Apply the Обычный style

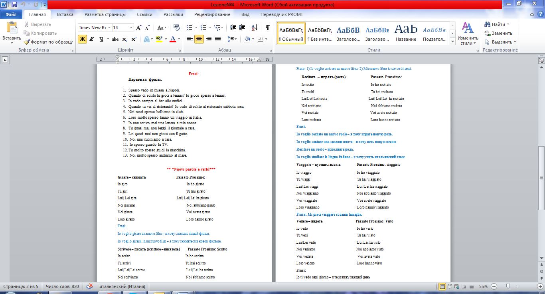[291, 33]
